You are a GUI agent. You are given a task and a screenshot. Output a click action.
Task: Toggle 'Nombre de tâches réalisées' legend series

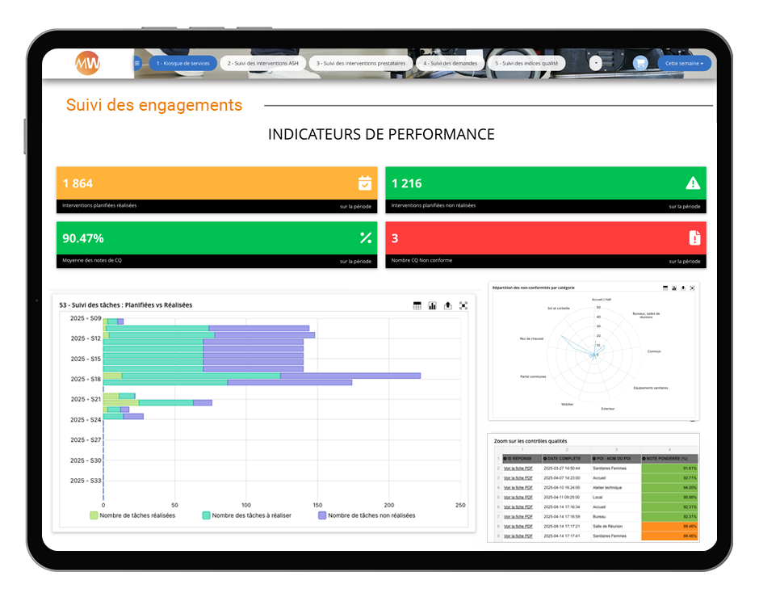coord(133,515)
